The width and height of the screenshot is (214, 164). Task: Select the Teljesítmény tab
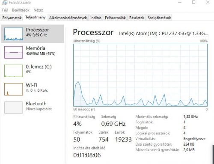tap(36, 18)
